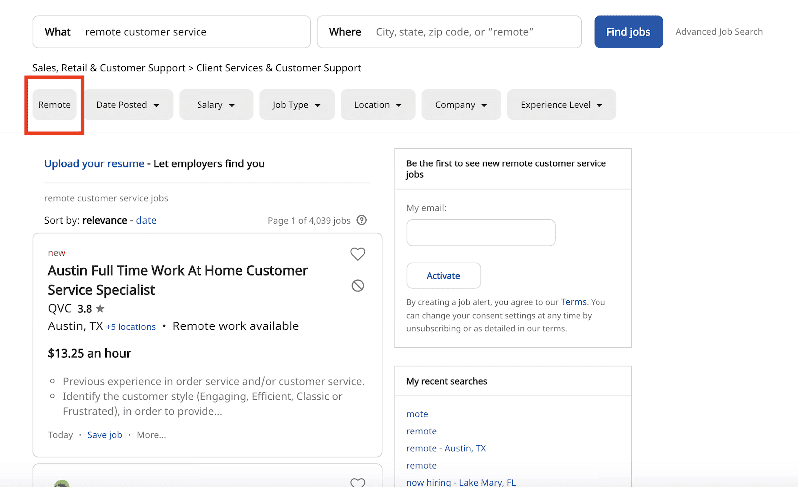798x487 pixels.
Task: Focus the What search field
Action: click(172, 32)
